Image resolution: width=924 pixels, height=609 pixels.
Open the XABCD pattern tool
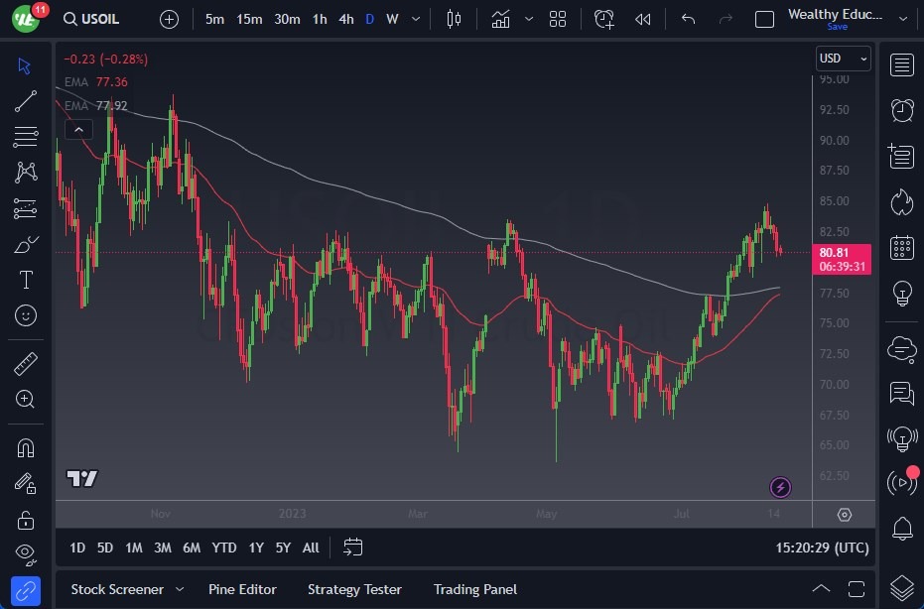25,172
